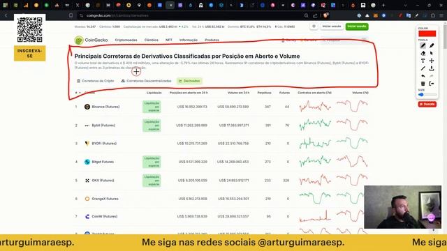Open the sort arrow next to #
Viewport: 447px width, 251px height.
click(80, 93)
